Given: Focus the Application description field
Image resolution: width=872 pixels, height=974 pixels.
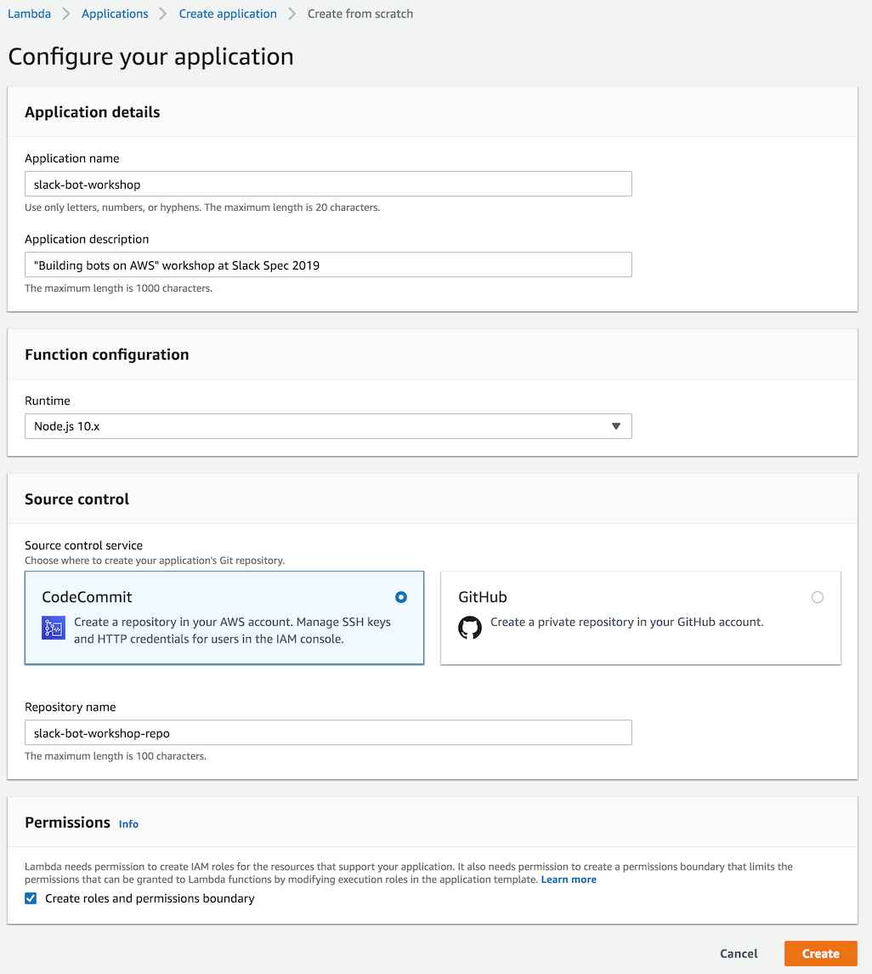Looking at the screenshot, I should point(328,265).
